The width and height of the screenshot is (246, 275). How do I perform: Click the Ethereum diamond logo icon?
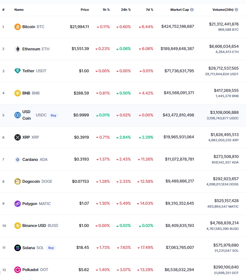[18, 49]
